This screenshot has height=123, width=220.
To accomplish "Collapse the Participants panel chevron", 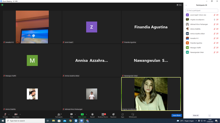I will 186,5.
